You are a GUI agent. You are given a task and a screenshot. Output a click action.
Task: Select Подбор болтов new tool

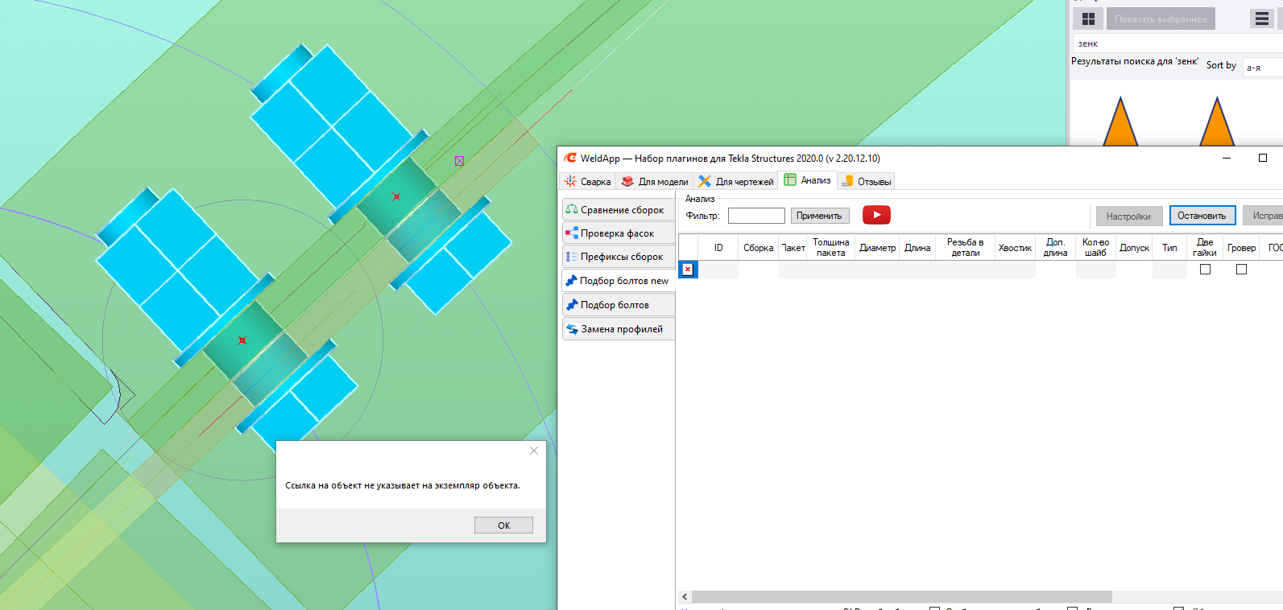point(618,281)
